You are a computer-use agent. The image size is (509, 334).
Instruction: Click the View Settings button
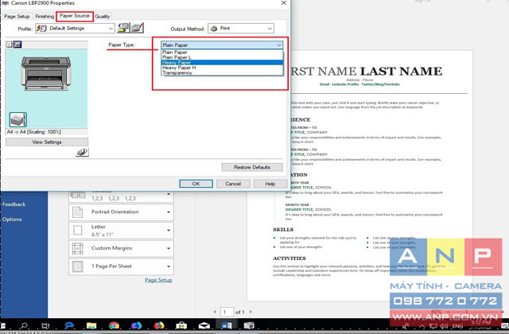(x=47, y=142)
